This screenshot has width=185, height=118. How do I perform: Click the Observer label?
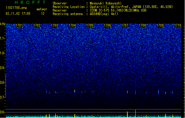60,3
